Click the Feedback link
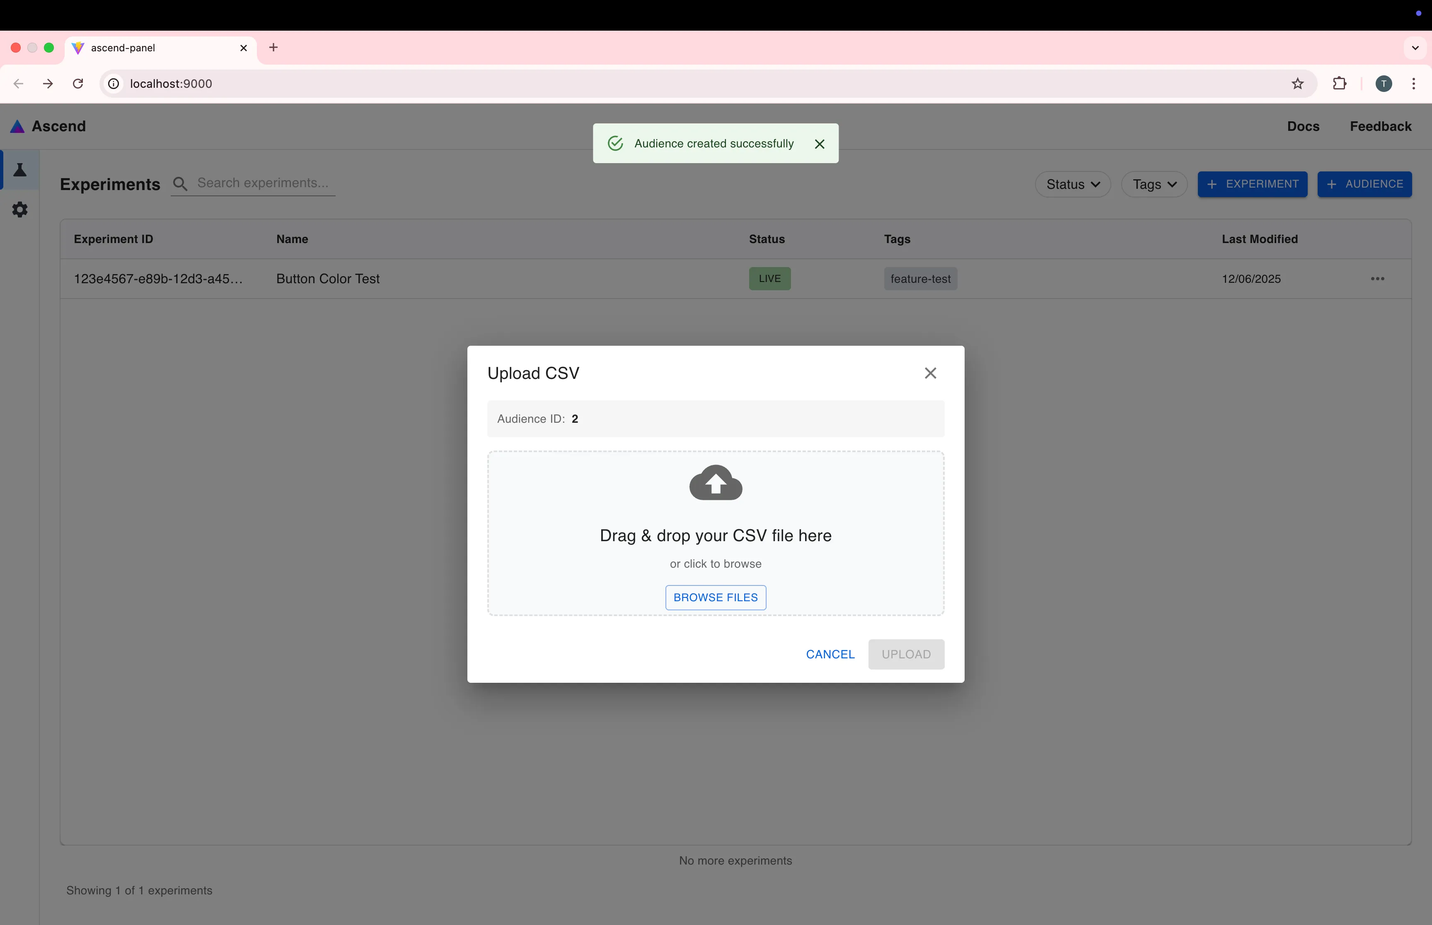The width and height of the screenshot is (1432, 925). pos(1380,126)
